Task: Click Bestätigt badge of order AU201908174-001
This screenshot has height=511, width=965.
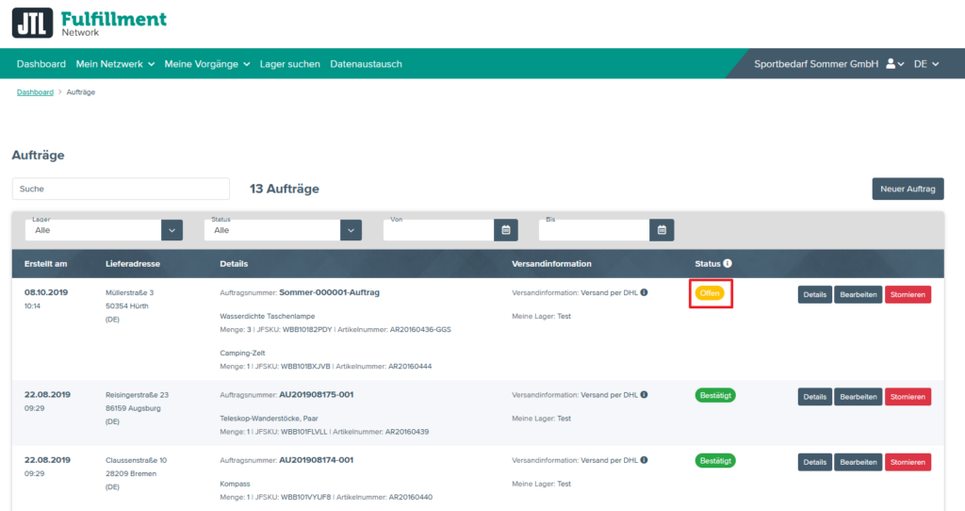Action: pos(715,460)
